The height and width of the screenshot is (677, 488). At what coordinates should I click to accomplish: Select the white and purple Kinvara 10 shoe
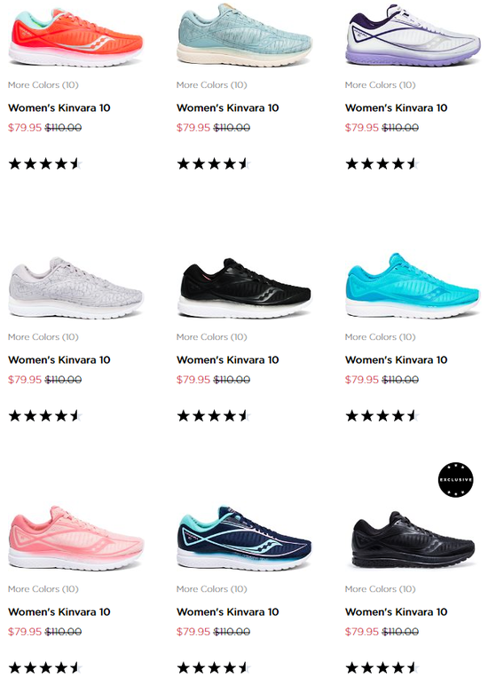(x=413, y=35)
